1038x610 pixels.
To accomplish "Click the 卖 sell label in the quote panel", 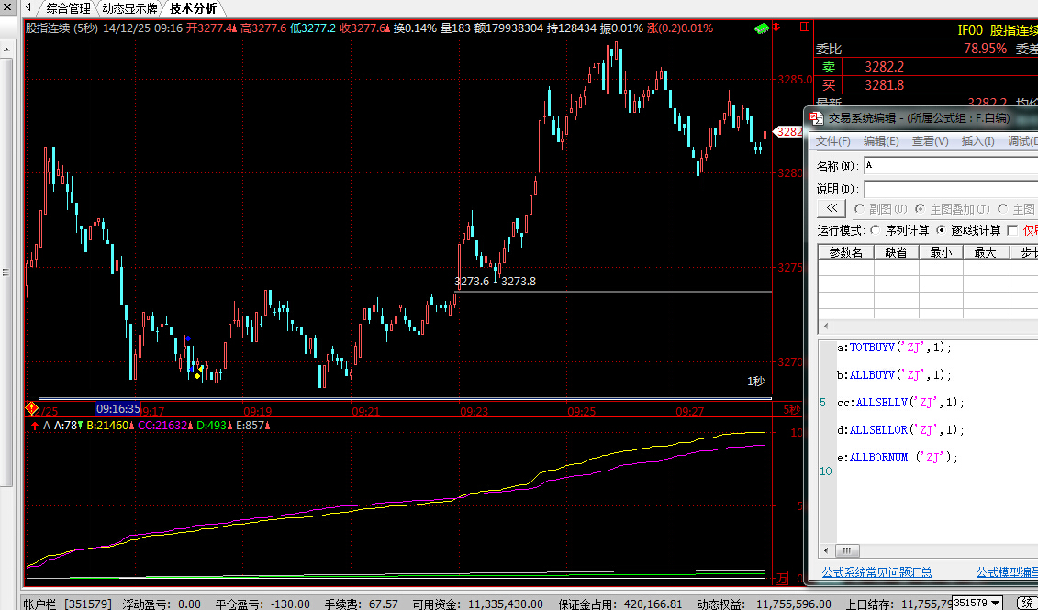I will click(x=829, y=67).
